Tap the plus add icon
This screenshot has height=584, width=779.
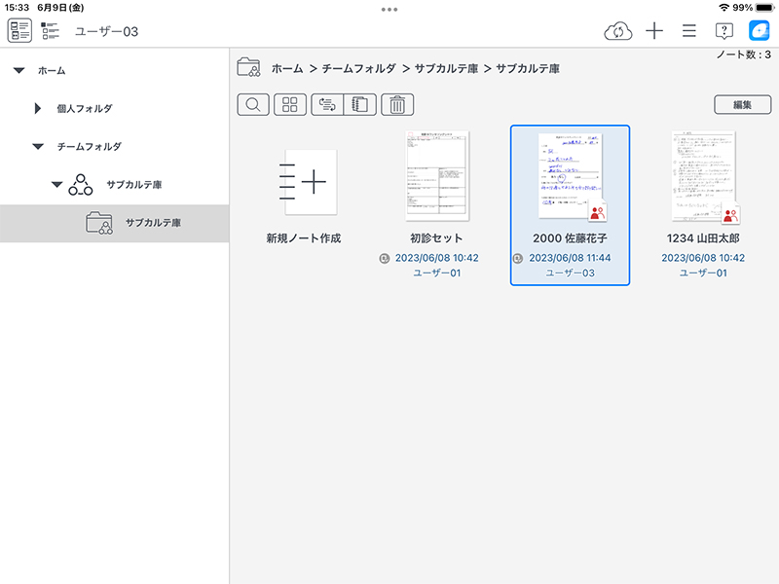[654, 31]
